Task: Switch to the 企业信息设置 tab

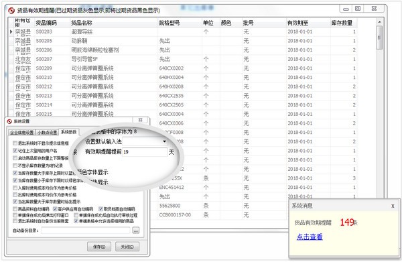Action: [x=22, y=132]
